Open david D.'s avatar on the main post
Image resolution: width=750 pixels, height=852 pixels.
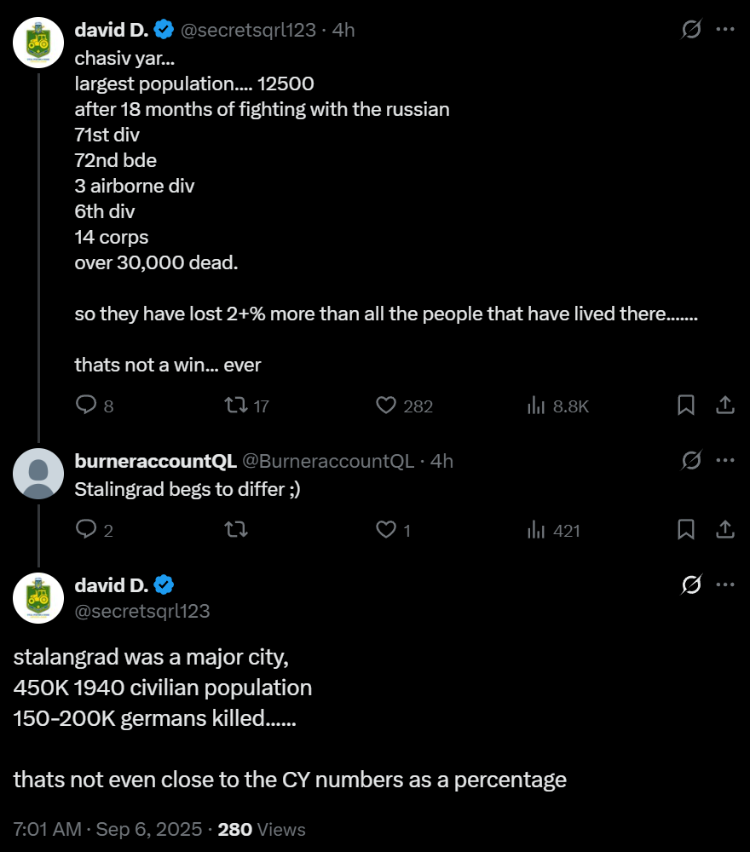tap(38, 598)
